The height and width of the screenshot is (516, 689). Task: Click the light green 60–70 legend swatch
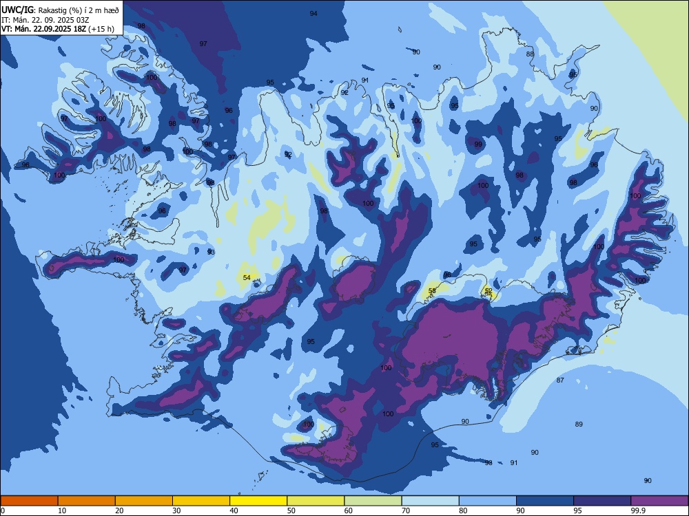(373, 501)
